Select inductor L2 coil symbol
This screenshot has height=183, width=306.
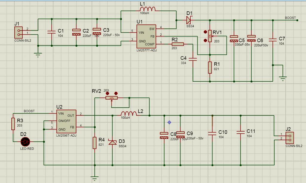click(129, 113)
